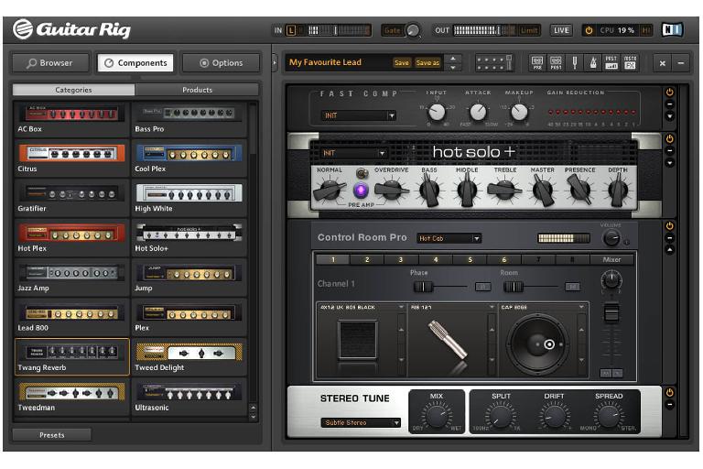Open the metronome tool
Screen dimensions: 703x469
click(592, 62)
